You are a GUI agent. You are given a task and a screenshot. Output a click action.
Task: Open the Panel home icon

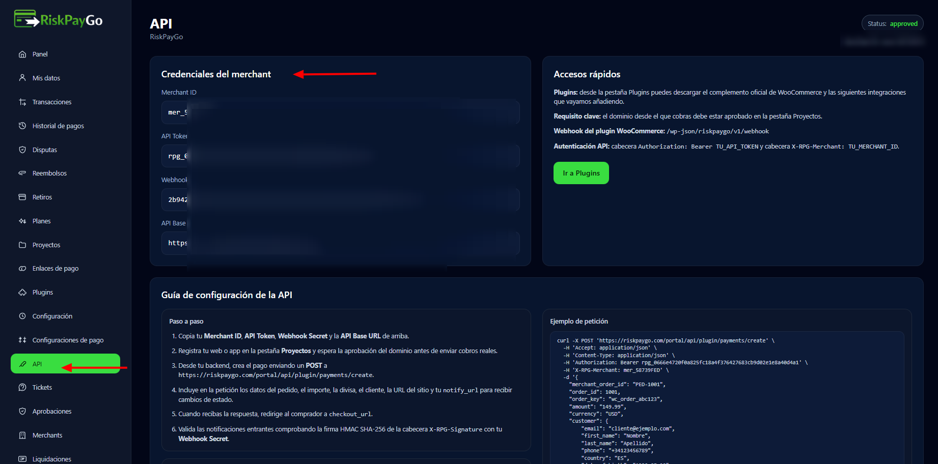coord(22,54)
